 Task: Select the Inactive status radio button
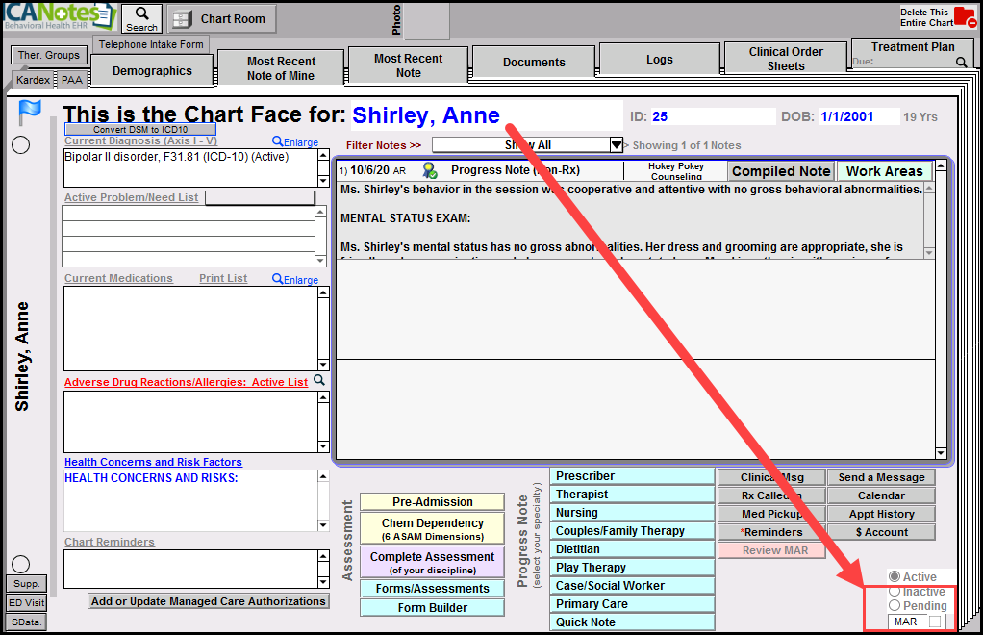[895, 592]
